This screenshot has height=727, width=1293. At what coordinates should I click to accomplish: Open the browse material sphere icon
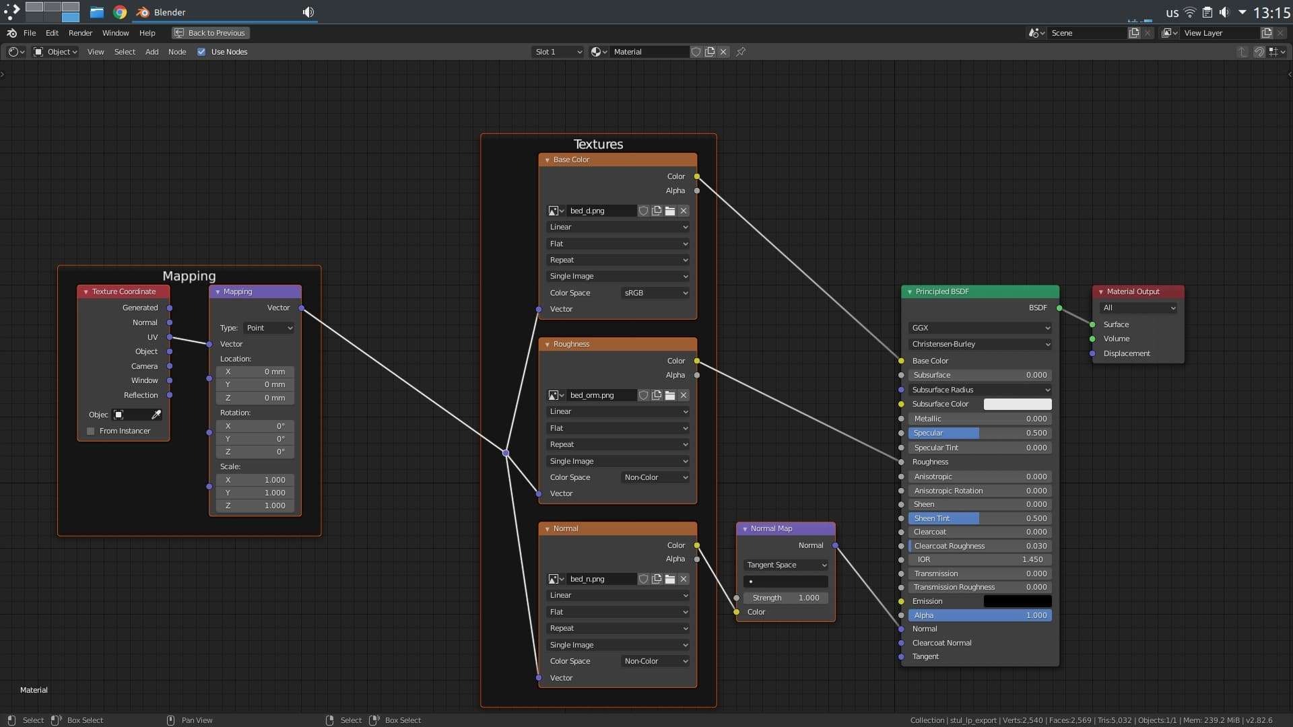coord(599,52)
